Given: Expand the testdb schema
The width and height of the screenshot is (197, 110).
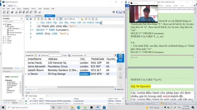Looking at the screenshot, I should pyautogui.click(x=3, y=41).
